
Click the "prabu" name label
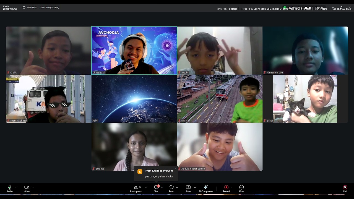tap(270, 121)
